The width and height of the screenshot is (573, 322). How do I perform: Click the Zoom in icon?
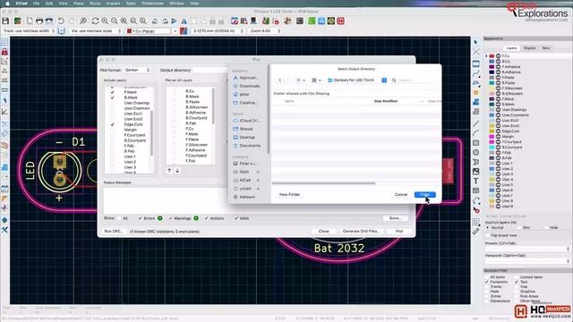pyautogui.click(x=105, y=21)
